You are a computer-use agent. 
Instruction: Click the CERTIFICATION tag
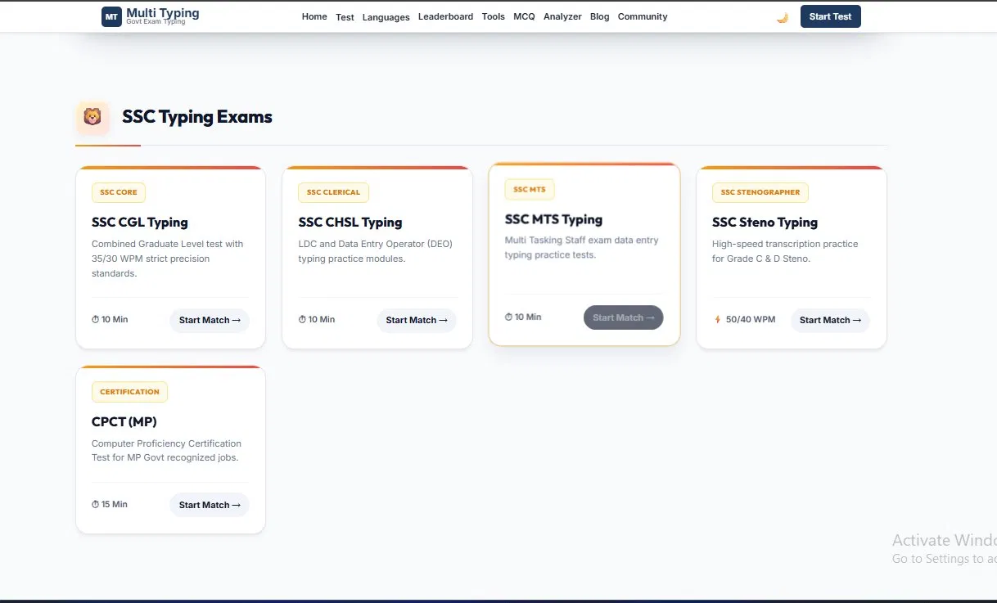click(x=129, y=392)
